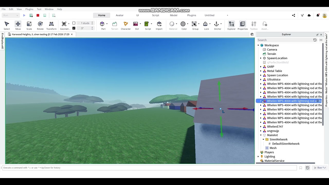Open the FindReplaceAll side tab
This screenshot has width=329, height=185.
[2, 41]
